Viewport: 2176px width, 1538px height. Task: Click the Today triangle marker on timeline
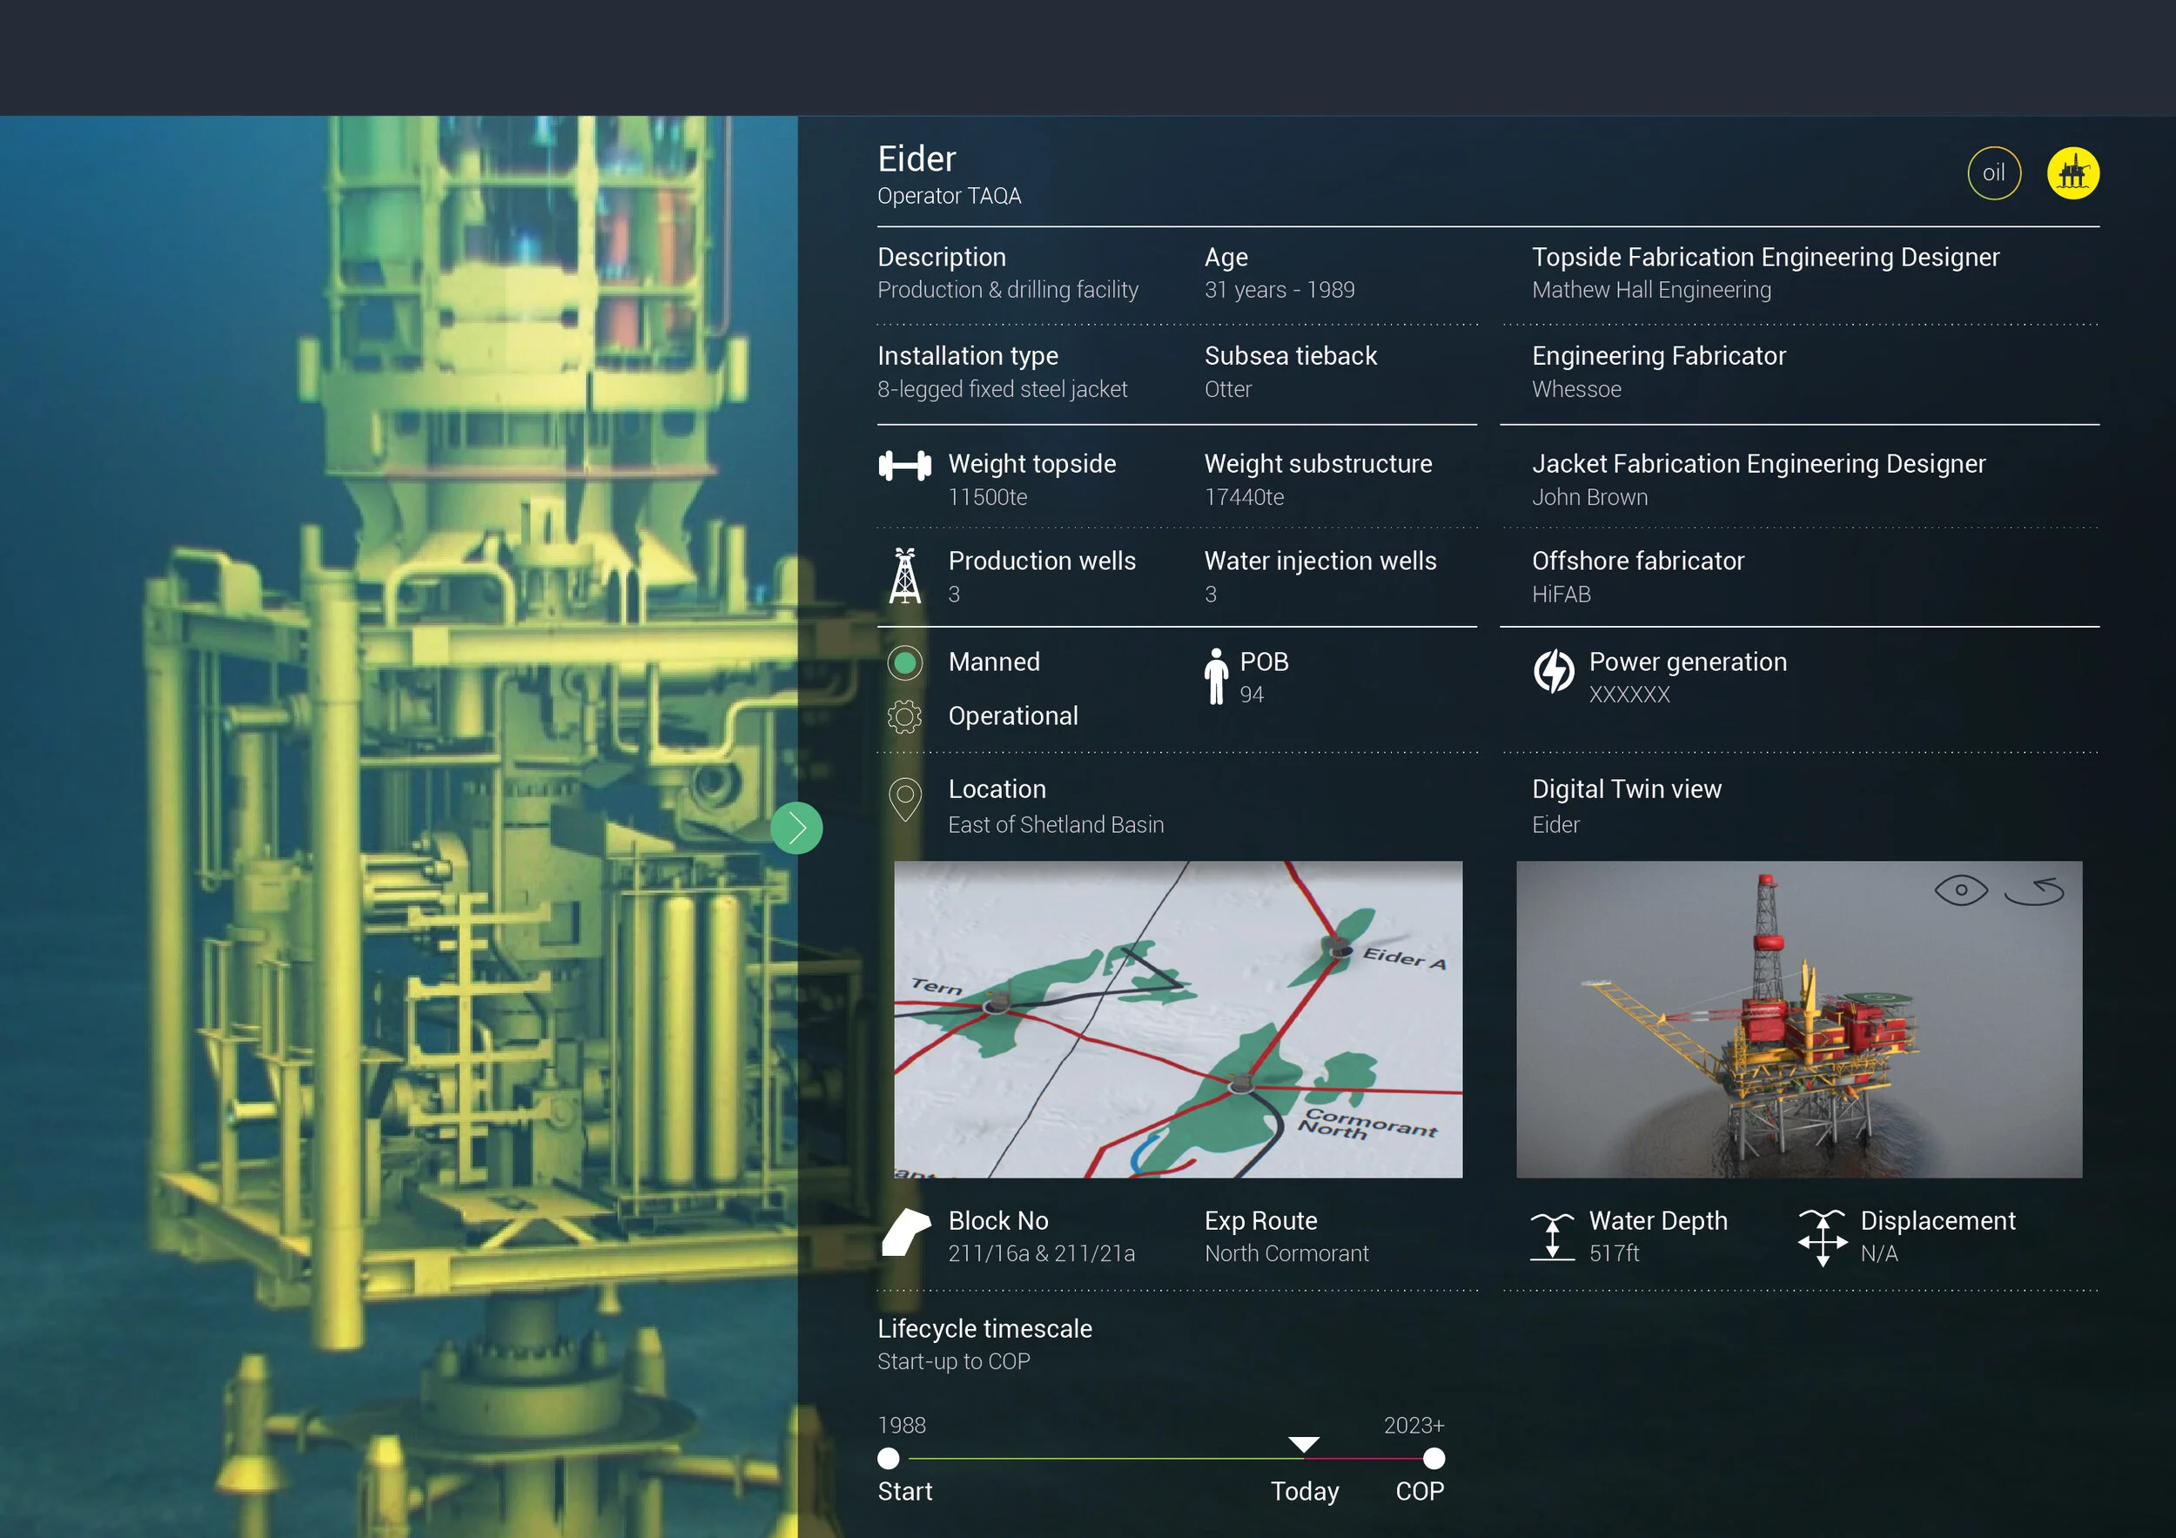click(x=1304, y=1444)
